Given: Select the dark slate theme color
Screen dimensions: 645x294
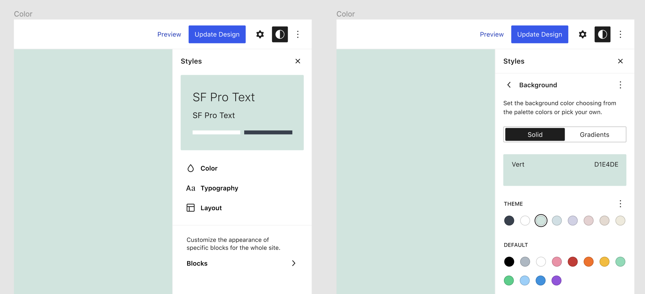Looking at the screenshot, I should pyautogui.click(x=509, y=220).
